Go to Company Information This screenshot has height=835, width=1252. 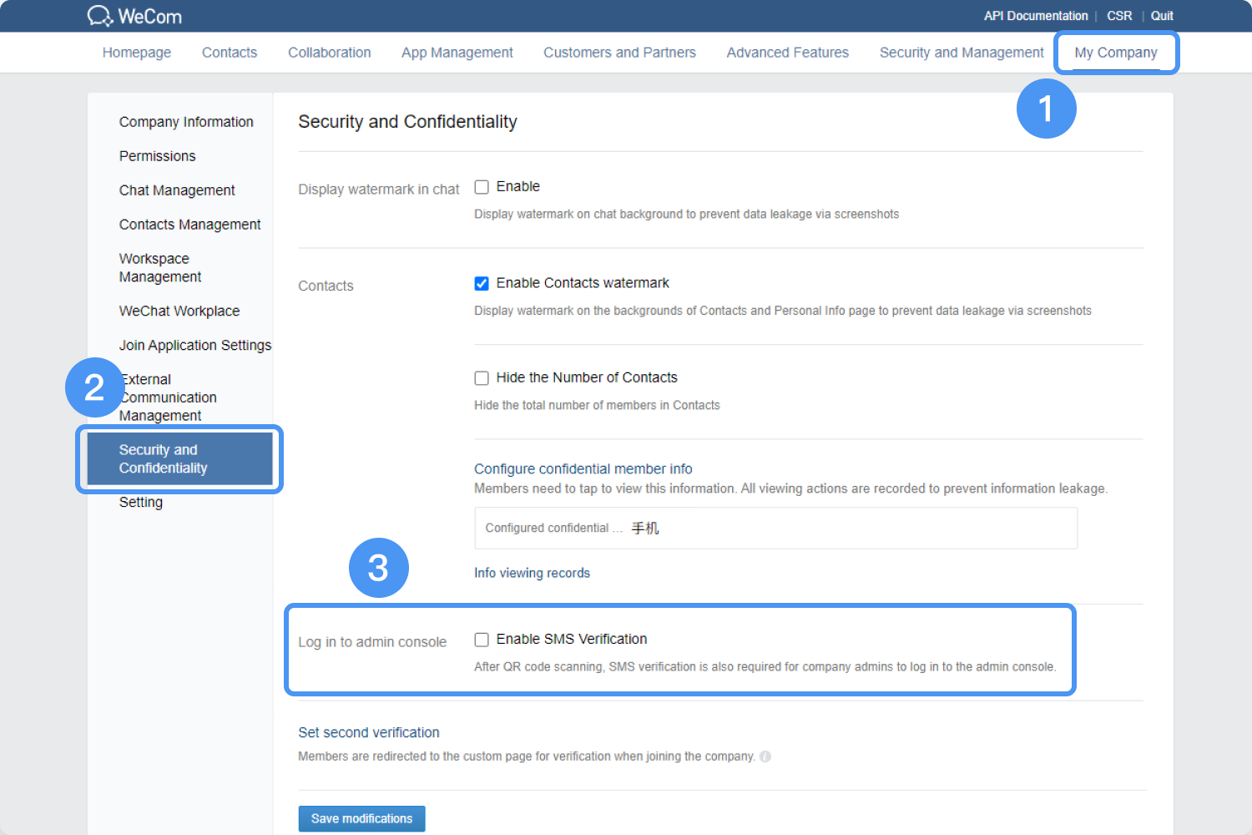(186, 121)
